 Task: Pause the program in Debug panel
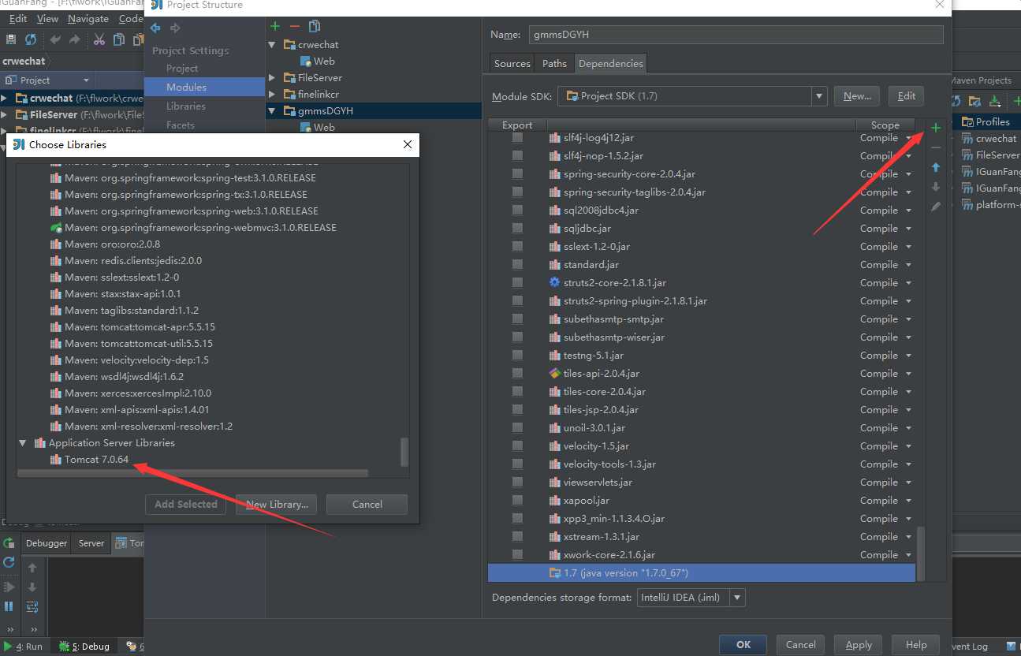(x=9, y=606)
